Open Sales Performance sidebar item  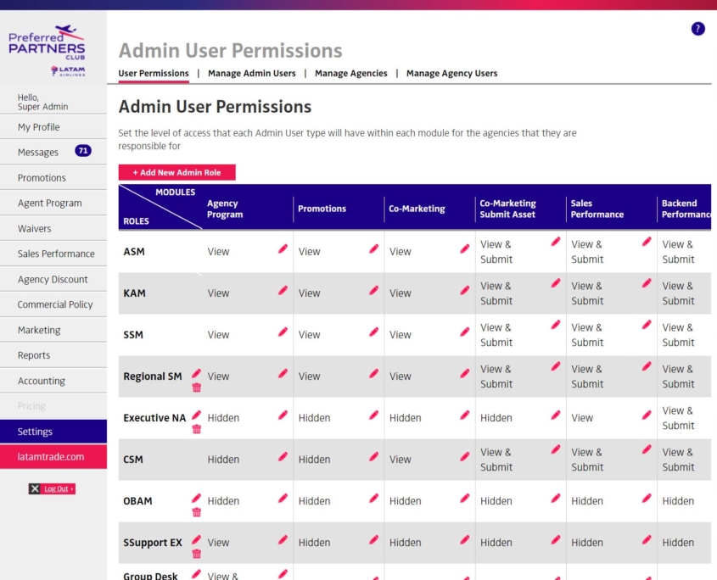click(53, 254)
